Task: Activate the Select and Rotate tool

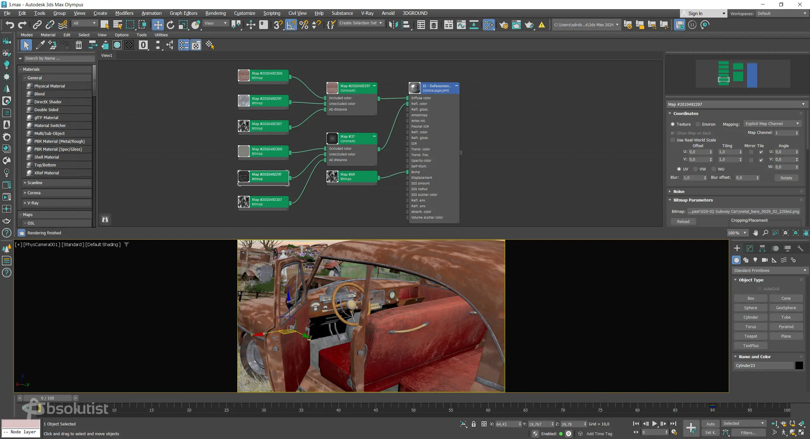Action: pyautogui.click(x=171, y=25)
